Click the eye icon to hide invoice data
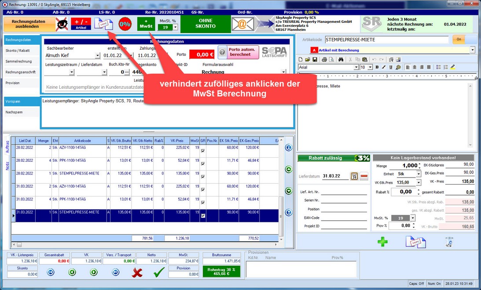481x290 pixels. tap(62, 24)
